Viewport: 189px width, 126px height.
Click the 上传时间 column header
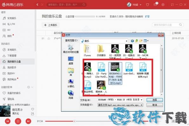(x=176, y=33)
